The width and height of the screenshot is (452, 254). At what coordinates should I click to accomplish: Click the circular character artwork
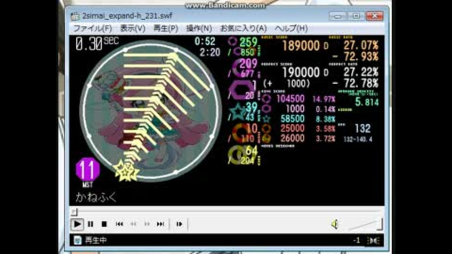[150, 111]
